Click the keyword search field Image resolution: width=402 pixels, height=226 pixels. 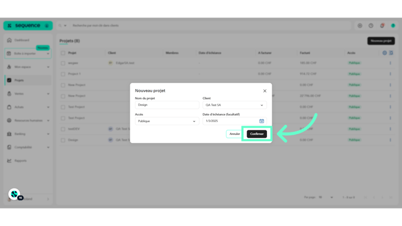click(x=210, y=26)
